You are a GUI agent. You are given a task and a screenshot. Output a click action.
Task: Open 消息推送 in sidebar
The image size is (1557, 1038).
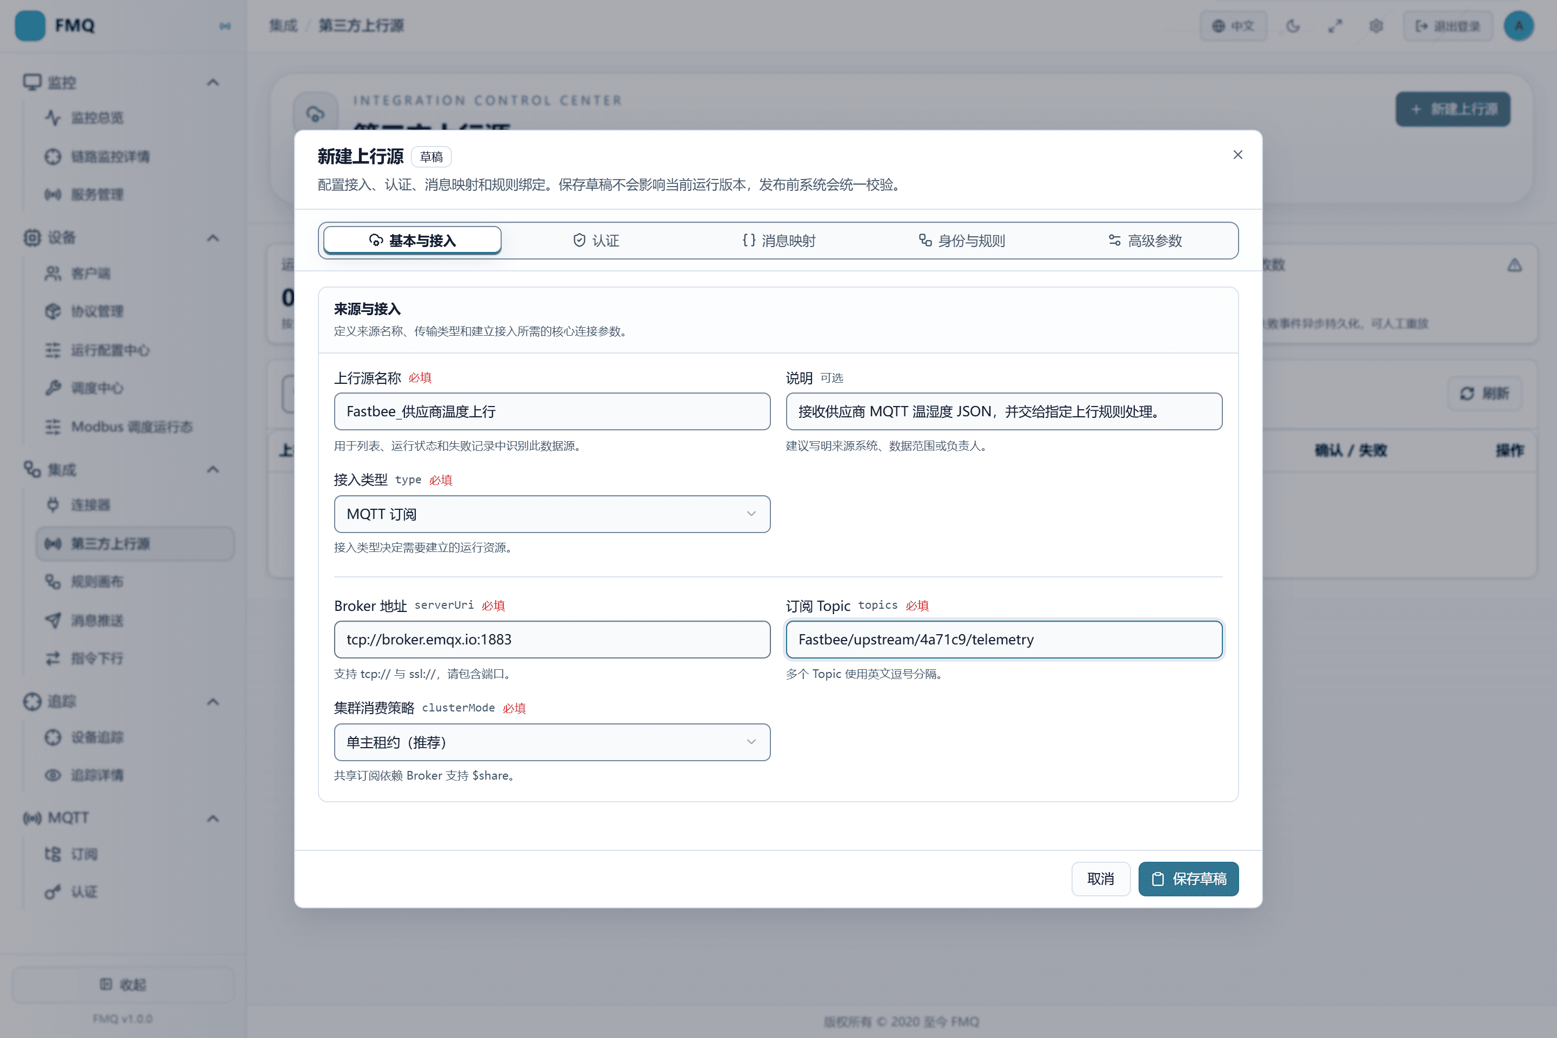click(135, 620)
